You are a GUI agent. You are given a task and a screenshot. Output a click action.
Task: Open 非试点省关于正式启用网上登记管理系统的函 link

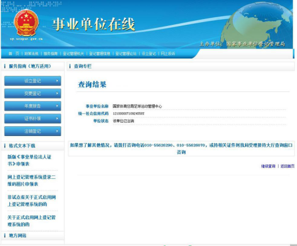click(31, 201)
